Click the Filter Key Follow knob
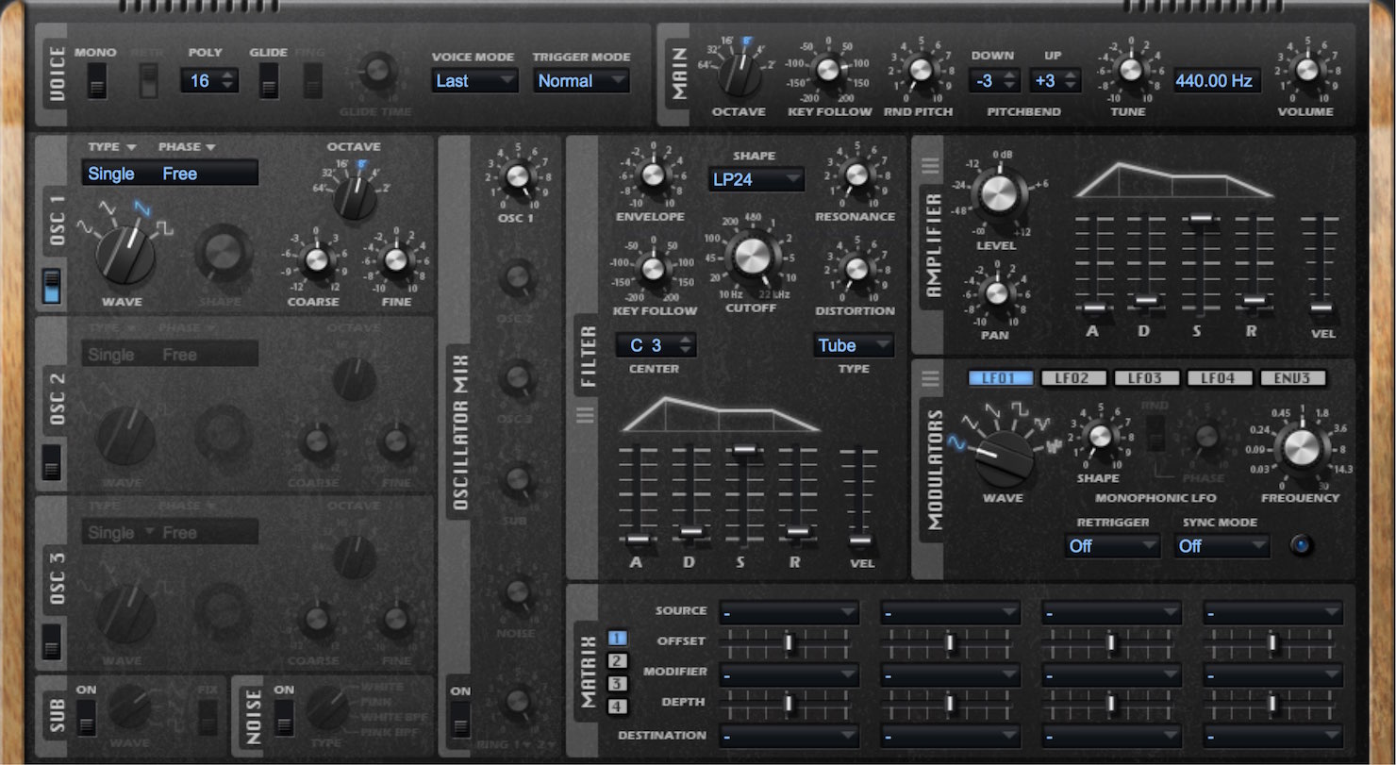This screenshot has height=765, width=1396. 654,269
